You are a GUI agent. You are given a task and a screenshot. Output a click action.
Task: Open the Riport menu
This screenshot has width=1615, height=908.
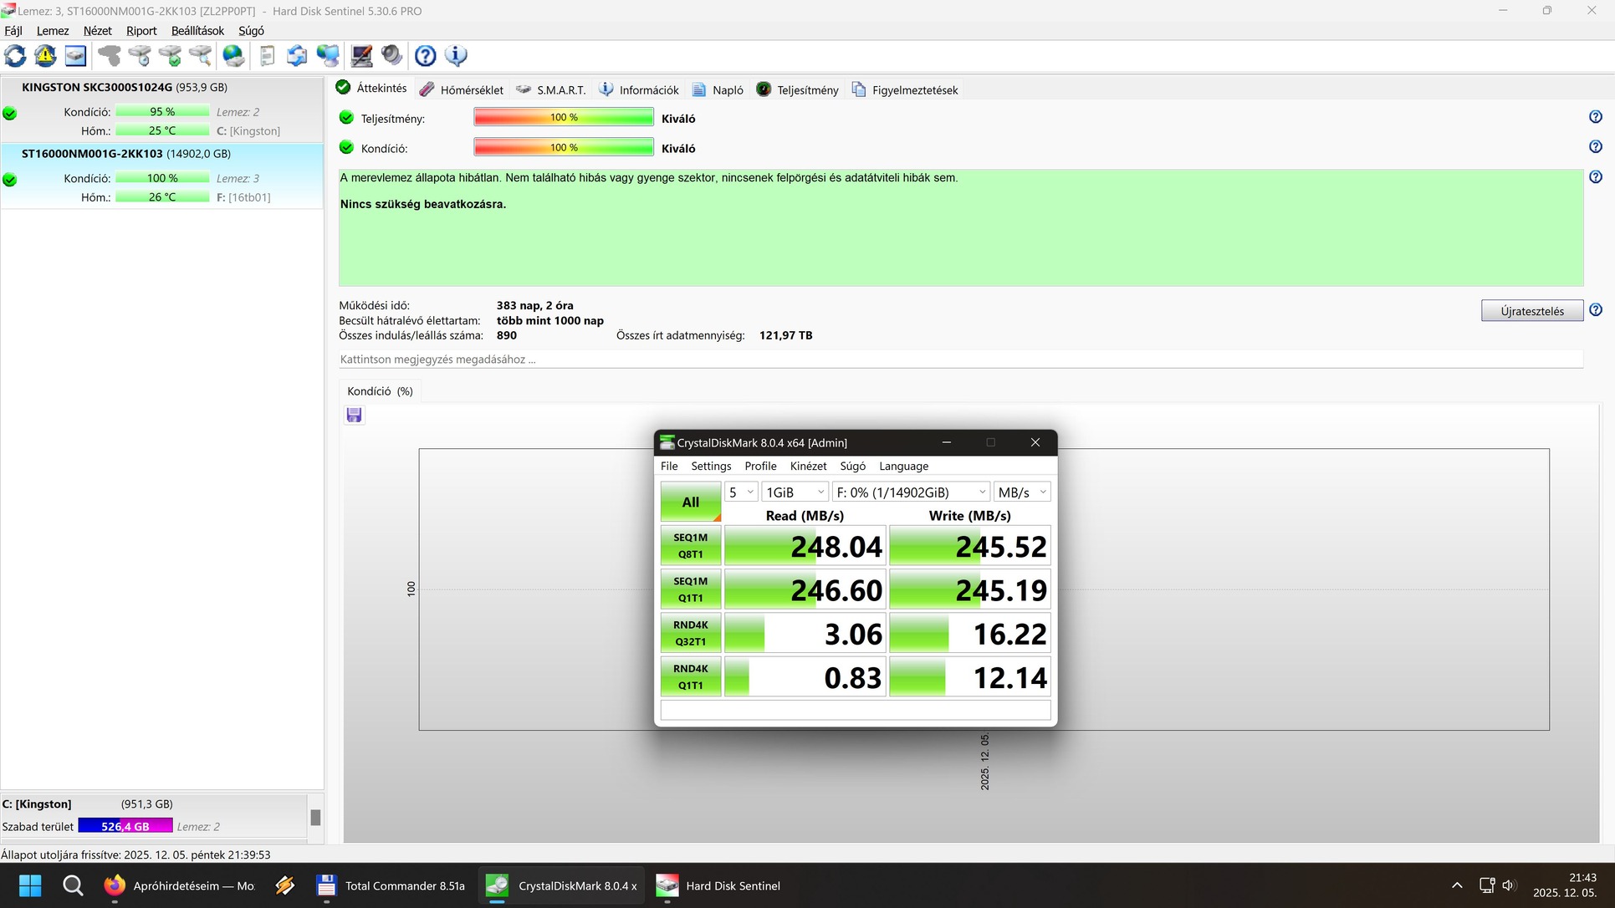141,31
